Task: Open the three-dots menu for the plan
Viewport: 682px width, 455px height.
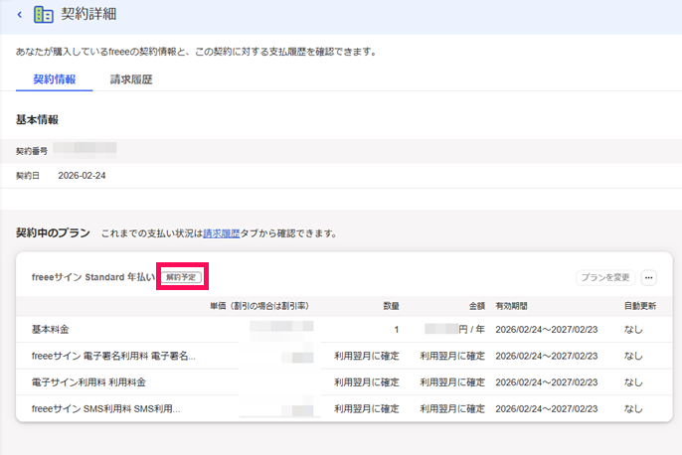Action: (648, 278)
